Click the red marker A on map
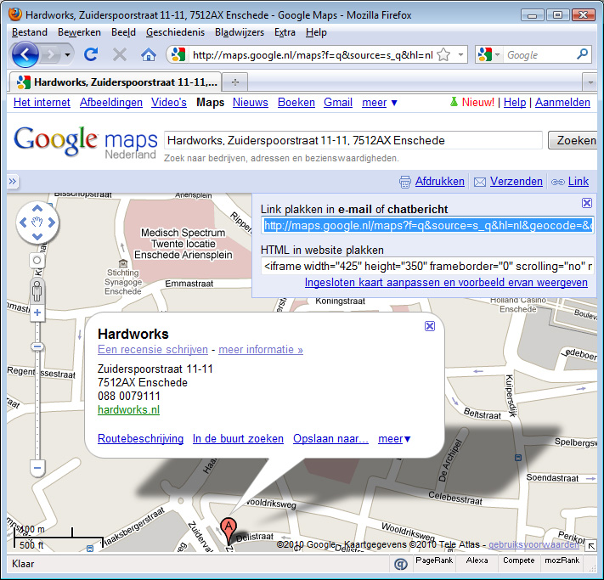The image size is (604, 580). pos(229,530)
